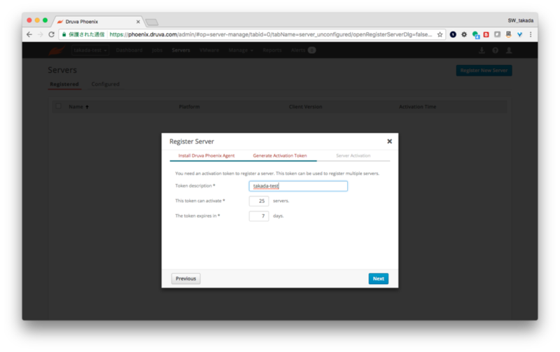
Task: Go to the Jobs page
Action: click(x=157, y=50)
